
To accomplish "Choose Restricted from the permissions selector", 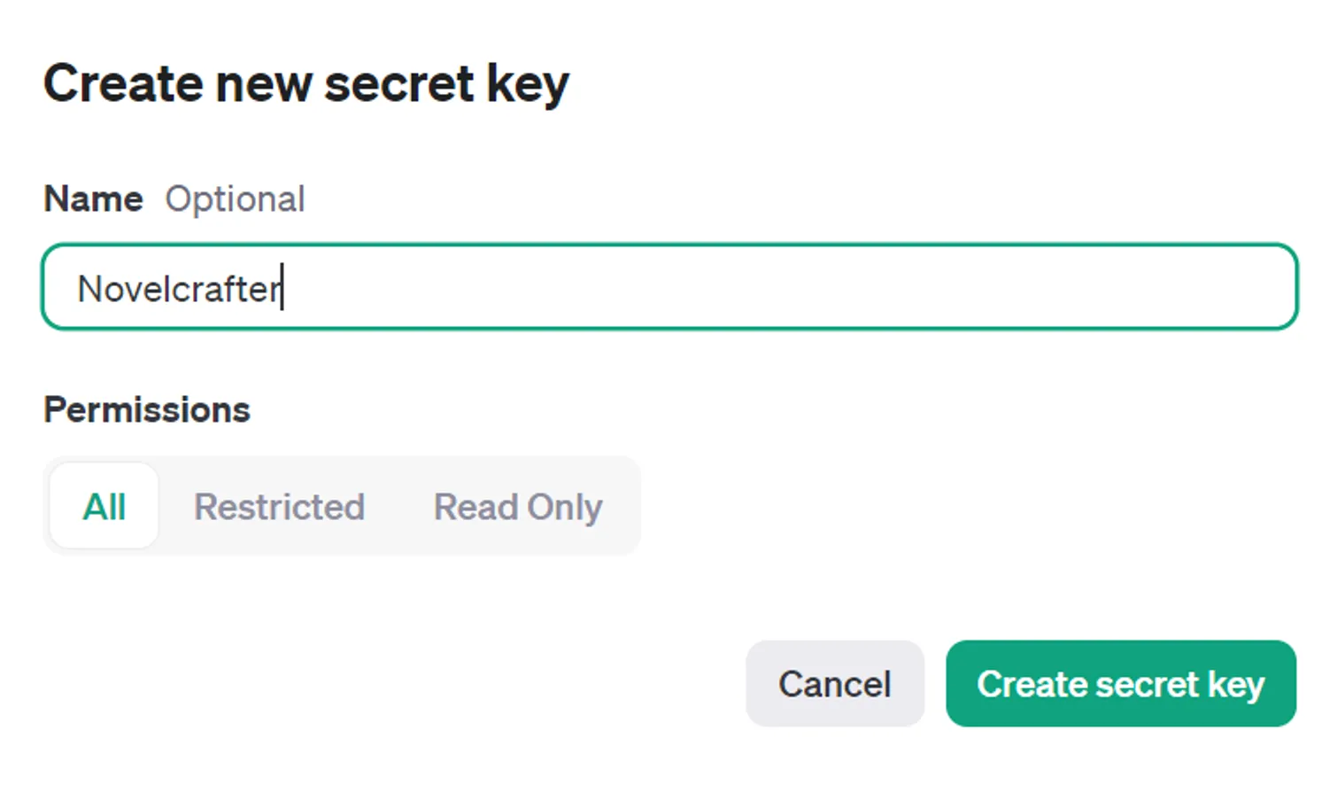I will click(279, 506).
